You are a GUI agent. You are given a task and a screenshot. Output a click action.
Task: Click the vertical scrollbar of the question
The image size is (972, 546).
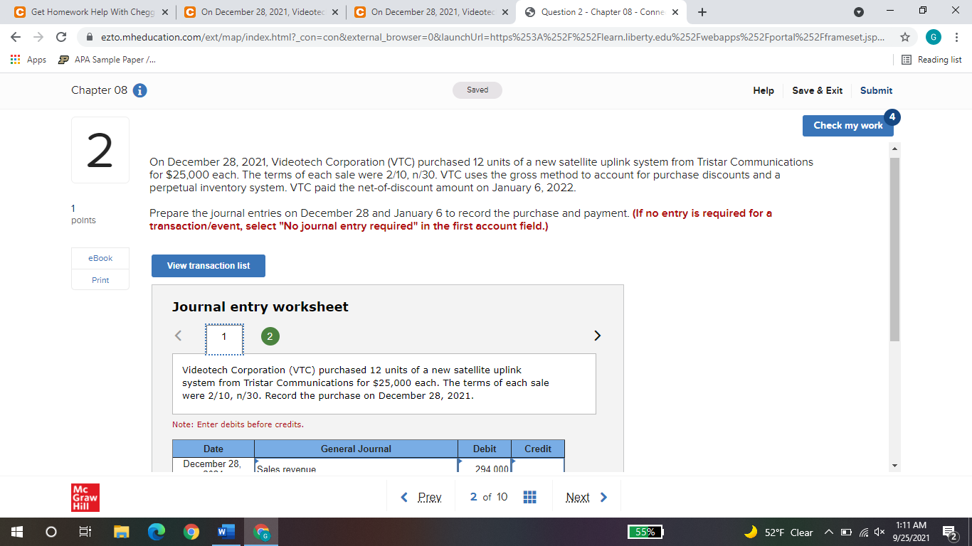click(895, 249)
